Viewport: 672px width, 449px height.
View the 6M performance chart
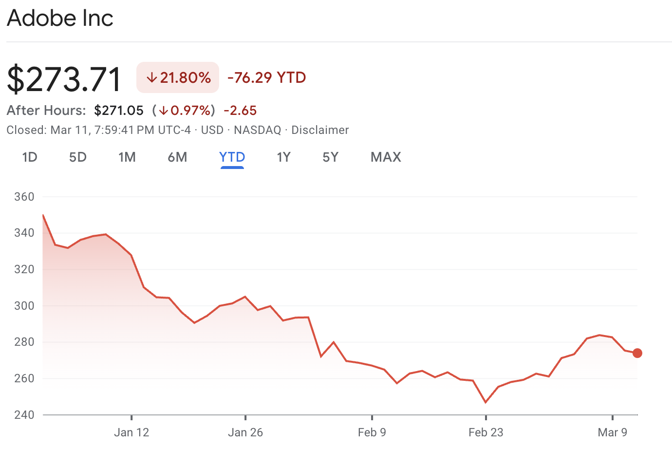click(177, 157)
